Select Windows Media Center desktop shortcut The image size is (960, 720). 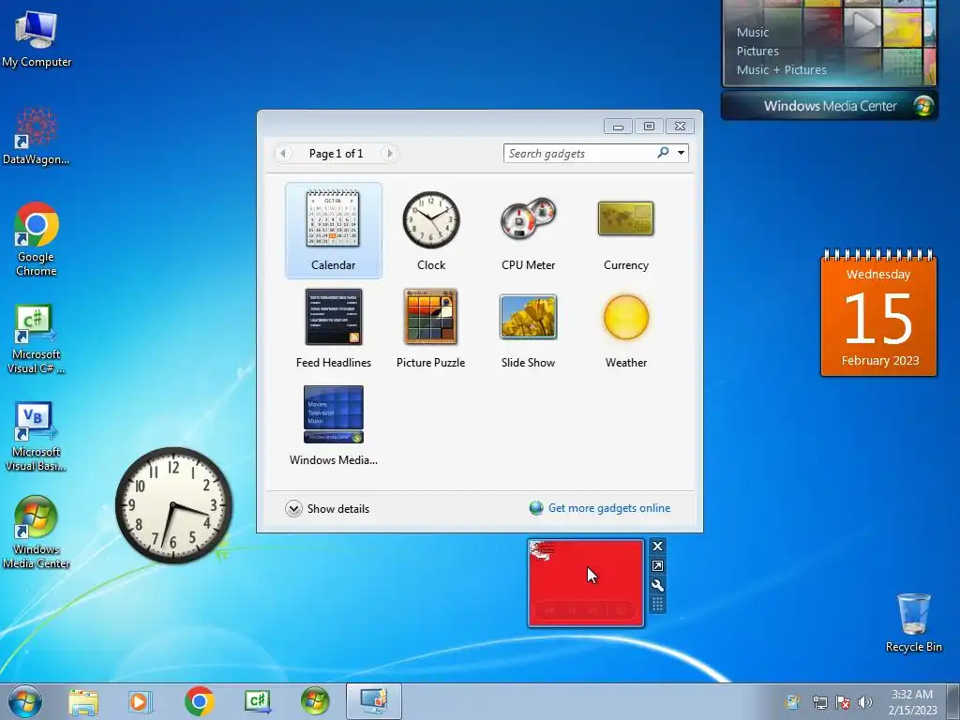pos(37,532)
